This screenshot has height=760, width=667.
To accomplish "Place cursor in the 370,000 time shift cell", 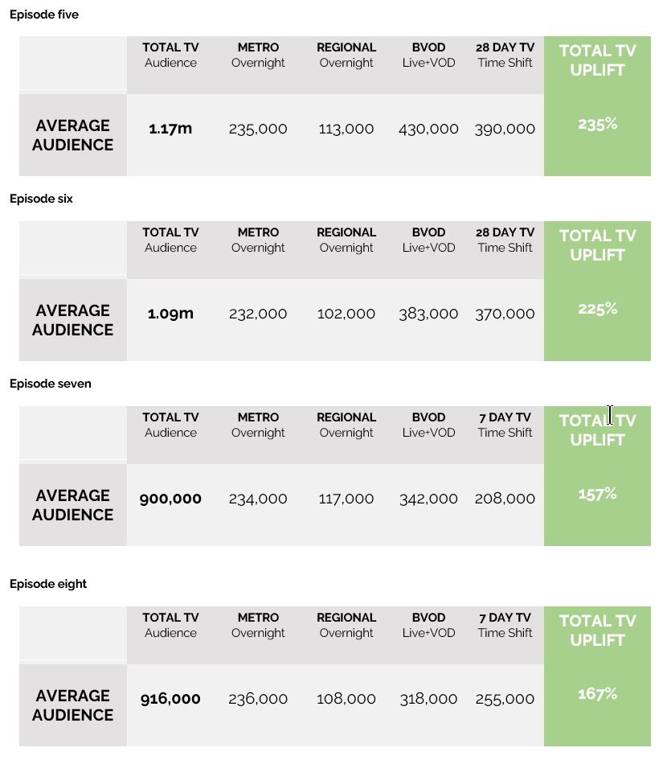I will click(505, 314).
